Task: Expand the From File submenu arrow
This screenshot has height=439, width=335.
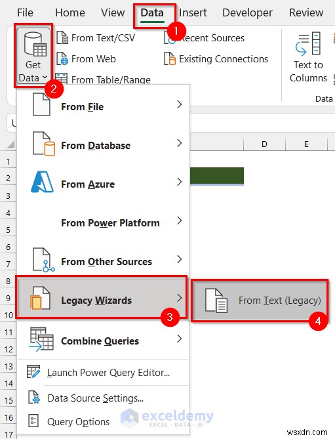Action: point(180,104)
